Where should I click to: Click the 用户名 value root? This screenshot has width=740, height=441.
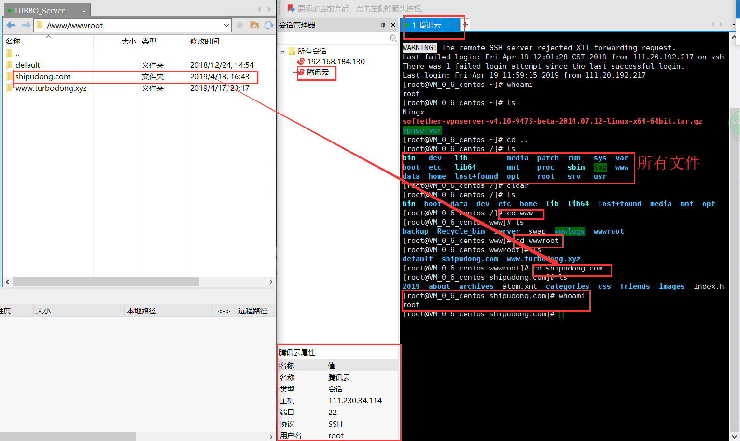click(336, 435)
